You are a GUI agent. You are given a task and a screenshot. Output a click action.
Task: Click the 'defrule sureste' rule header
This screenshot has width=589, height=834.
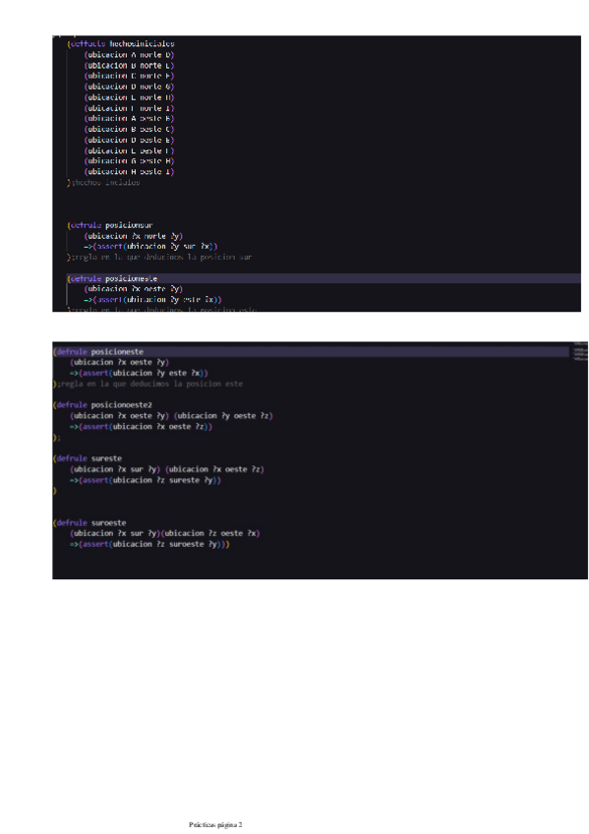[x=88, y=458]
